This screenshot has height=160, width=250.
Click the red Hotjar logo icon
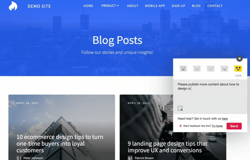[x=180, y=126]
